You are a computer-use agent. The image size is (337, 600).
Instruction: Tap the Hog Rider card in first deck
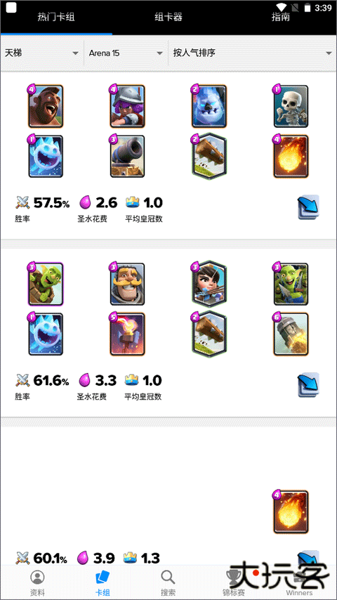(x=46, y=106)
